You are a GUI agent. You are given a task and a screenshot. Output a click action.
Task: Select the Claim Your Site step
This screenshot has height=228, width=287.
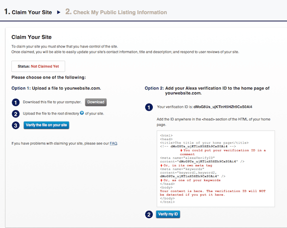(x=28, y=12)
